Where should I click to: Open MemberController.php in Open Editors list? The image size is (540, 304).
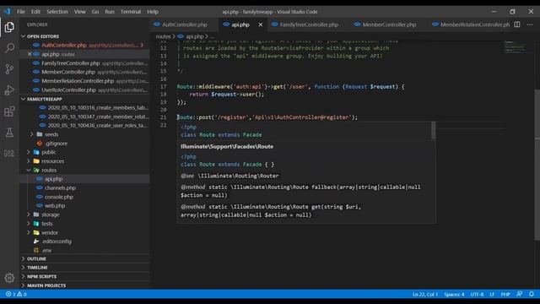point(84,72)
